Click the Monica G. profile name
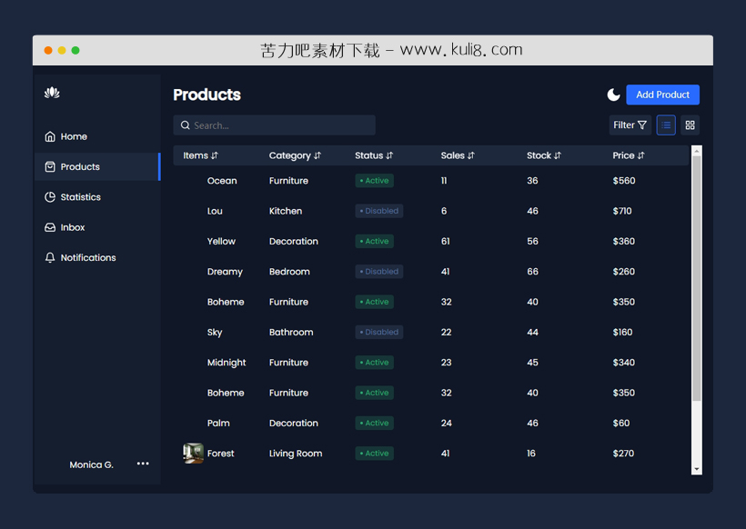The image size is (746, 529). [91, 464]
